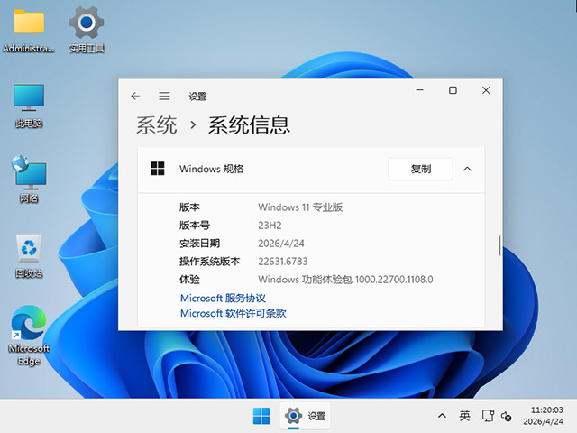
Task: Select the 网络 desktop icon
Action: coord(29,180)
